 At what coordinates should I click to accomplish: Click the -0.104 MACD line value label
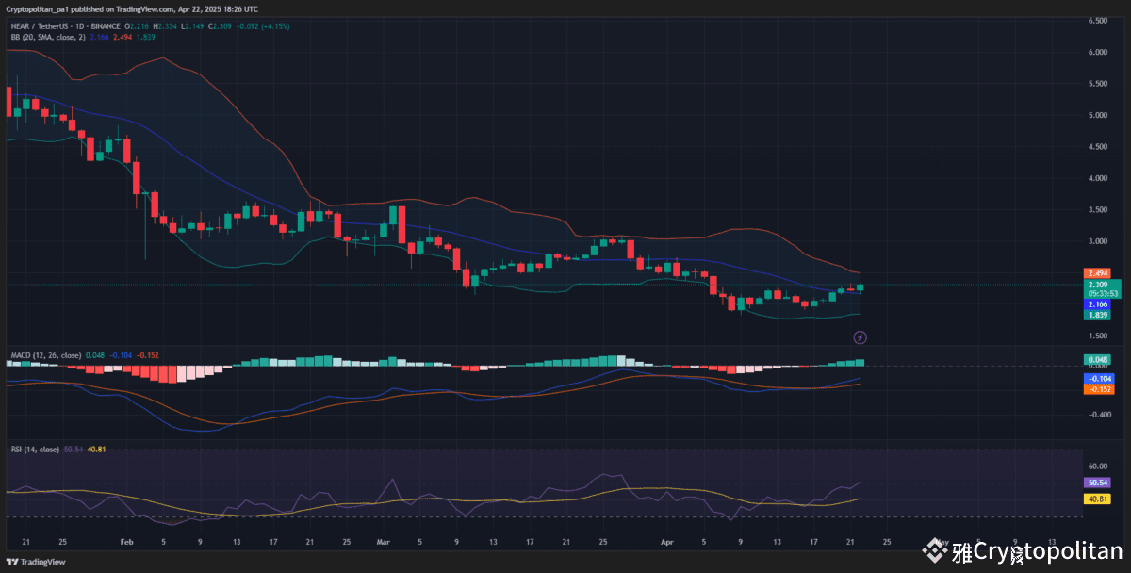[1099, 378]
